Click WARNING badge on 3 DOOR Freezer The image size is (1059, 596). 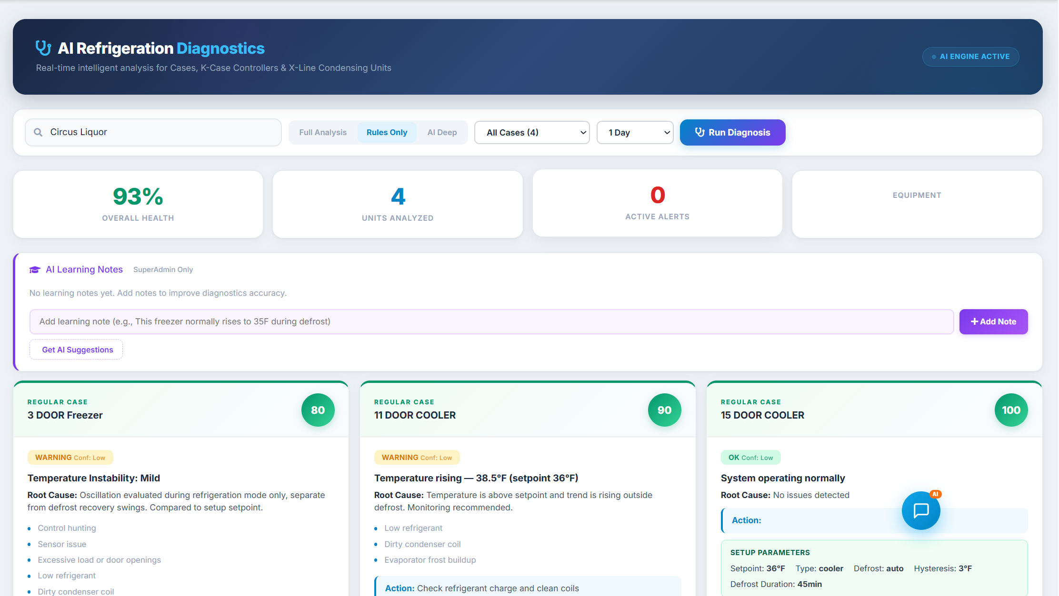click(70, 458)
